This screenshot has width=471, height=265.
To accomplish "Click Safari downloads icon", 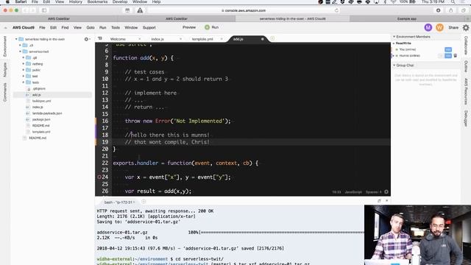I will (439, 10).
